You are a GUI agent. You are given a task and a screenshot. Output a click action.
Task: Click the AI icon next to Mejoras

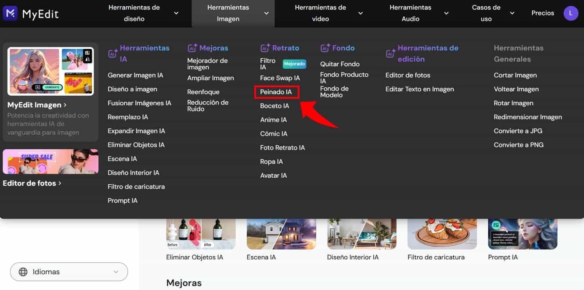click(192, 48)
